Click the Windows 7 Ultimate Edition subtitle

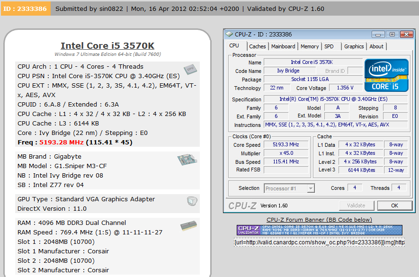[107, 54]
